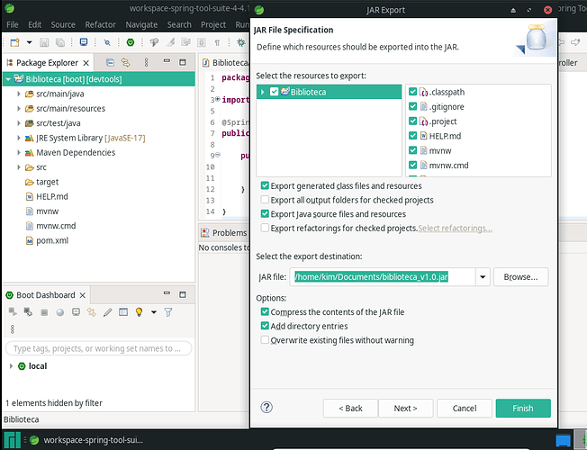Click the Boot Dashboard debug-start icon

coord(28,311)
